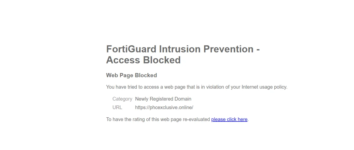Select the "Web Page Blocked" subheading
This screenshot has width=354, height=150.
(x=131, y=75)
